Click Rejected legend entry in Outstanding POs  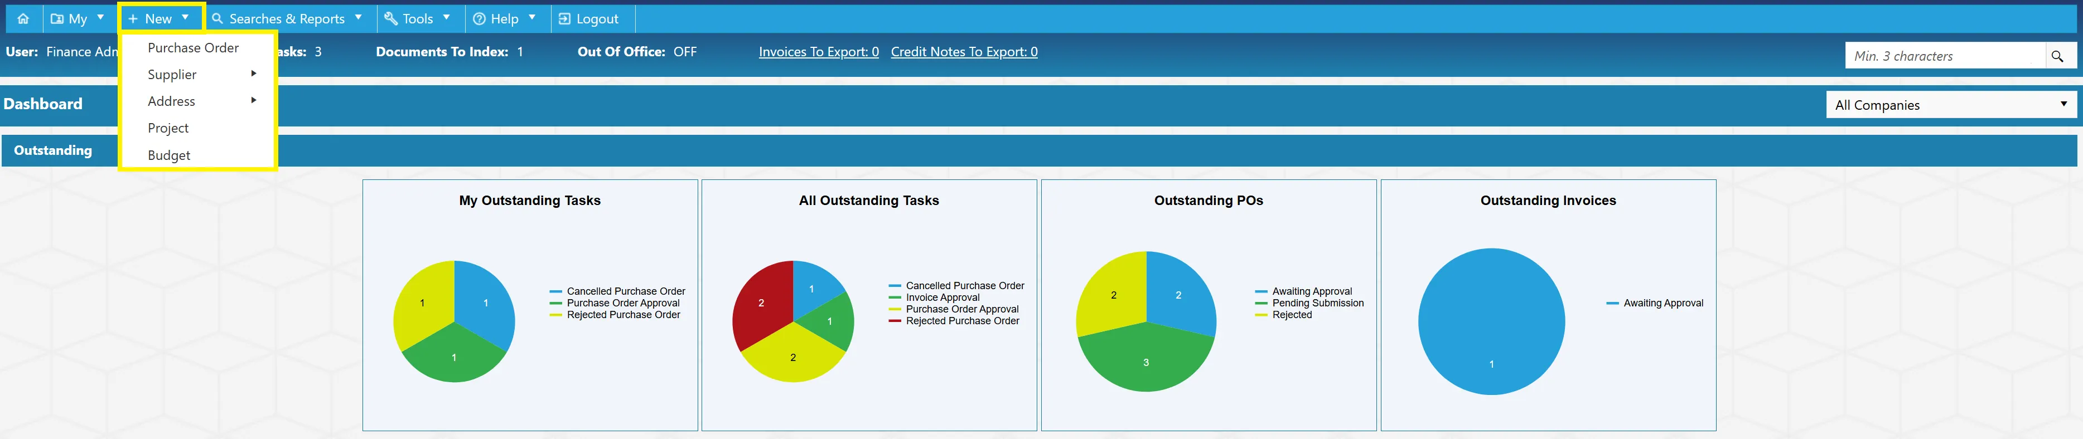[1283, 315]
